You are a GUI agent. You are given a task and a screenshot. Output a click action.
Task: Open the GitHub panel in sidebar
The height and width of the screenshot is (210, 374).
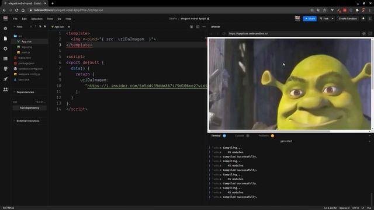point(5,69)
